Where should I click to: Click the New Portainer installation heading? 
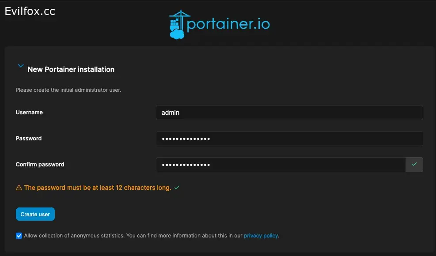[71, 69]
